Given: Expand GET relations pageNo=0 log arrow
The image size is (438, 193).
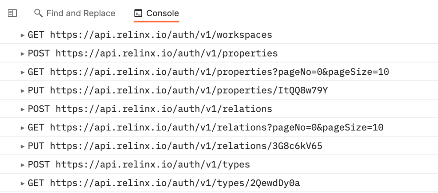Looking at the screenshot, I should pos(23,128).
